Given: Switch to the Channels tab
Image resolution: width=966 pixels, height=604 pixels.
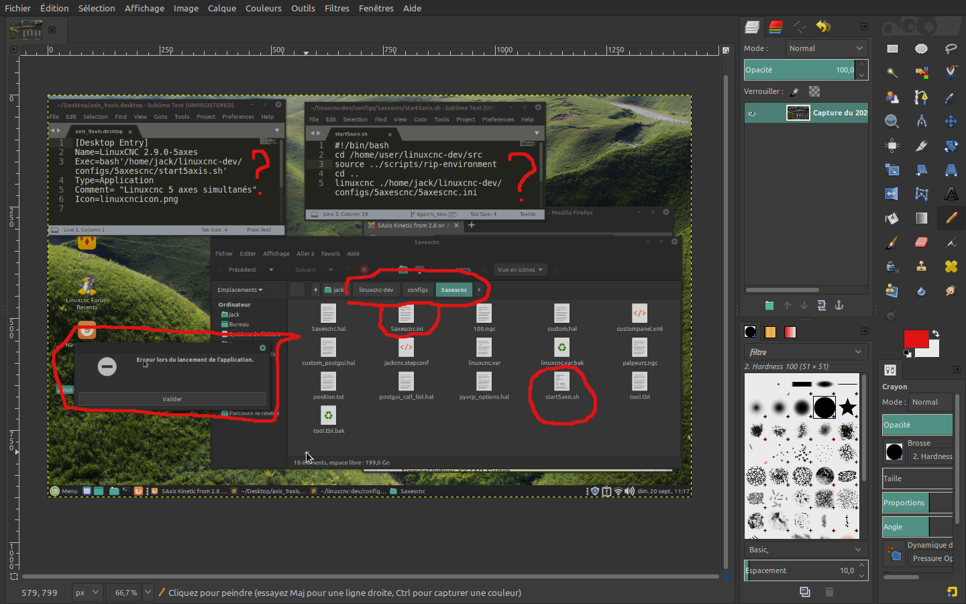Looking at the screenshot, I should point(776,27).
